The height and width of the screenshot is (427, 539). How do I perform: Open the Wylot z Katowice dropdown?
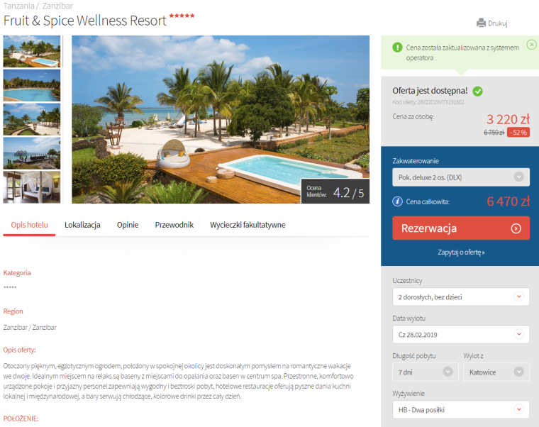coord(496,372)
